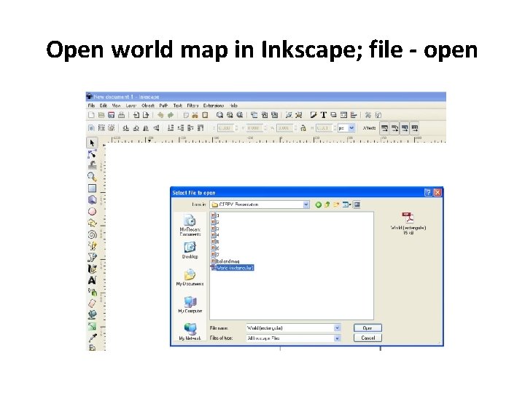Viewport: 525px width, 393px height.
Task: Go to Desktop in places bar
Action: 190,250
